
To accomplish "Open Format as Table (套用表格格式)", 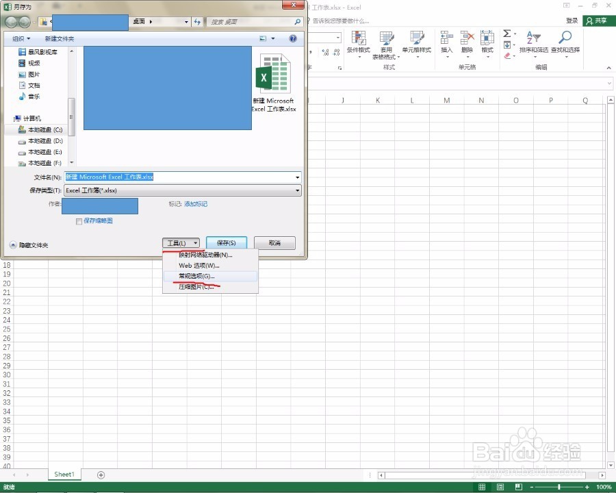I will 386,45.
